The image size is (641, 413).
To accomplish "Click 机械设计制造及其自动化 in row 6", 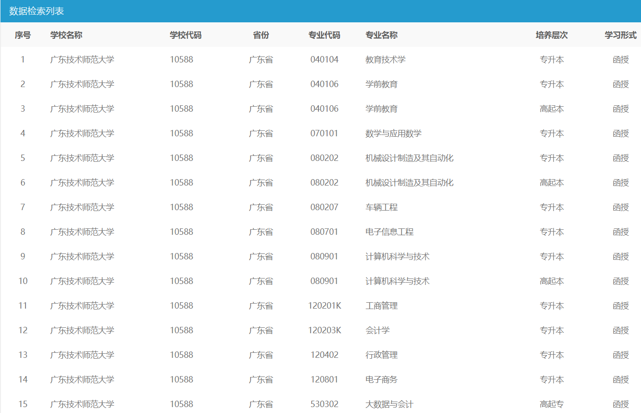I will click(x=410, y=183).
